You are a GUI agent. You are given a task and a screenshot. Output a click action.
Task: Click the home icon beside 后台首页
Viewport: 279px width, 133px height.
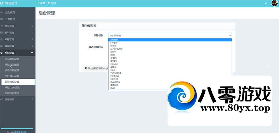[2, 13]
